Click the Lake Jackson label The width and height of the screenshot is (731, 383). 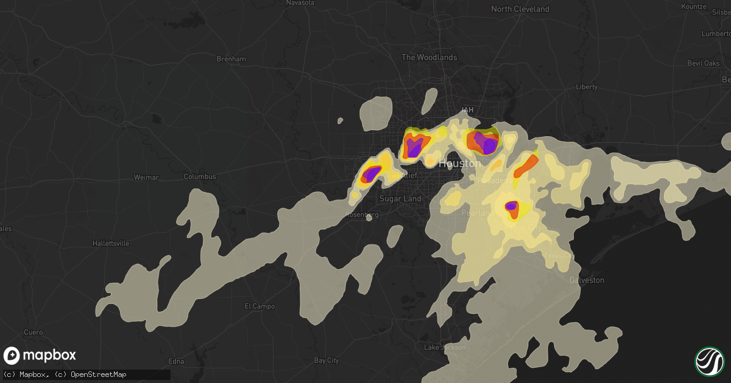445,347
